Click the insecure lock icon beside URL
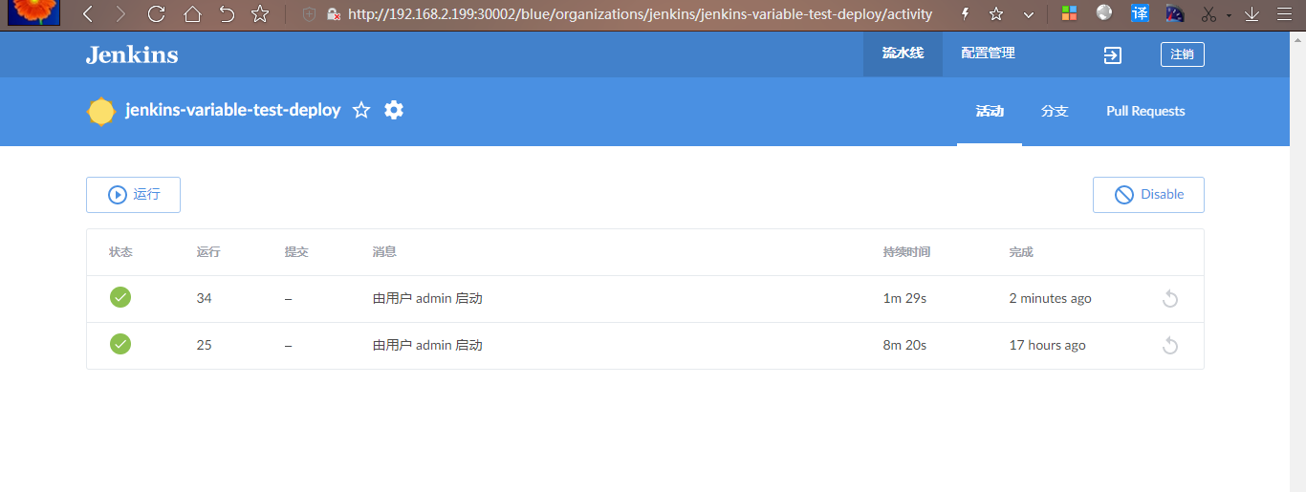The height and width of the screenshot is (492, 1306). 334,14
